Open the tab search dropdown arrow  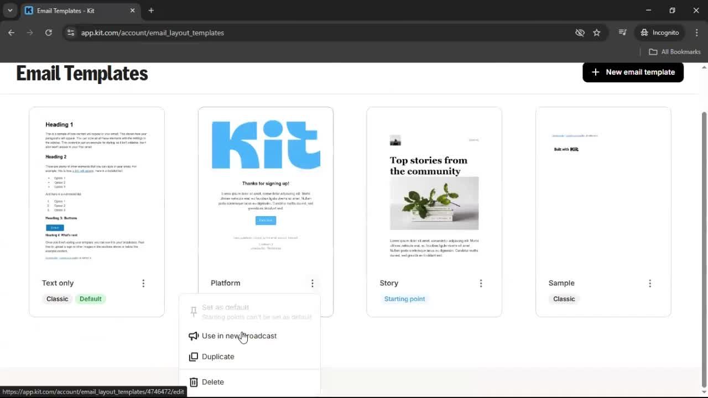9,11
